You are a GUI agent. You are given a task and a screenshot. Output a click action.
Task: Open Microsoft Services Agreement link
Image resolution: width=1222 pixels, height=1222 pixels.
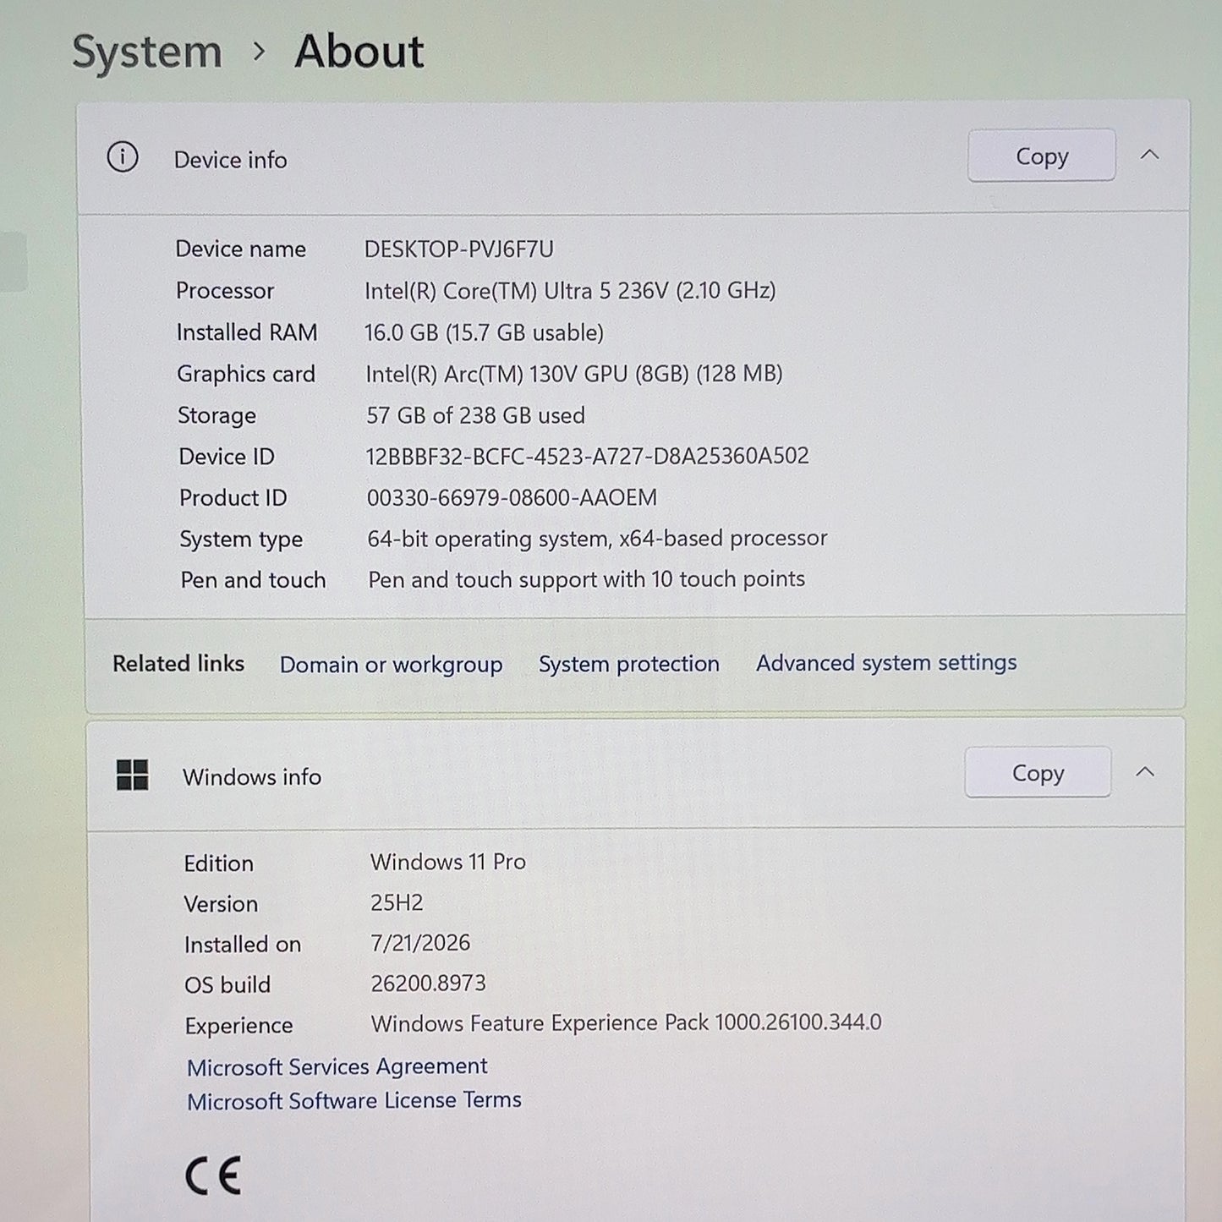337,1067
